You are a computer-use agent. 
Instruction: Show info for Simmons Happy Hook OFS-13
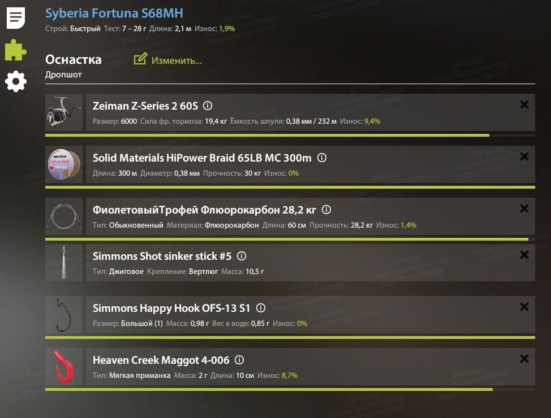tap(261, 308)
